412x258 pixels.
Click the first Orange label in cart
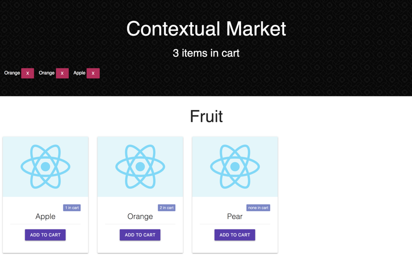[12, 73]
